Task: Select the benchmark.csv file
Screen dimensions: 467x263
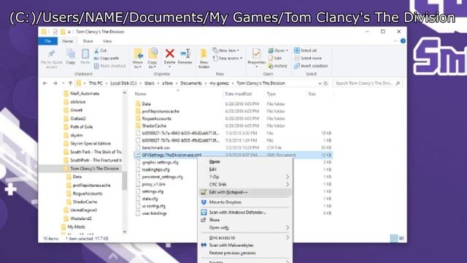Action: click(x=156, y=148)
